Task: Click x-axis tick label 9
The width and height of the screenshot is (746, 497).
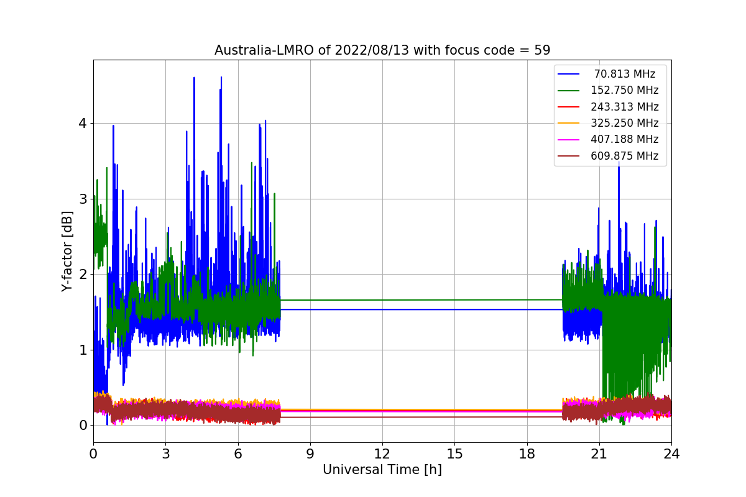Action: point(310,454)
